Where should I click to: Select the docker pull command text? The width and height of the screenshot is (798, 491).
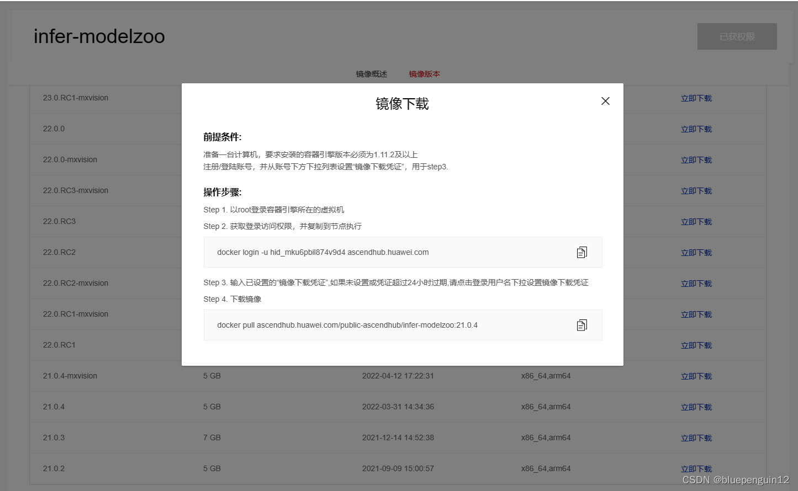coord(347,325)
